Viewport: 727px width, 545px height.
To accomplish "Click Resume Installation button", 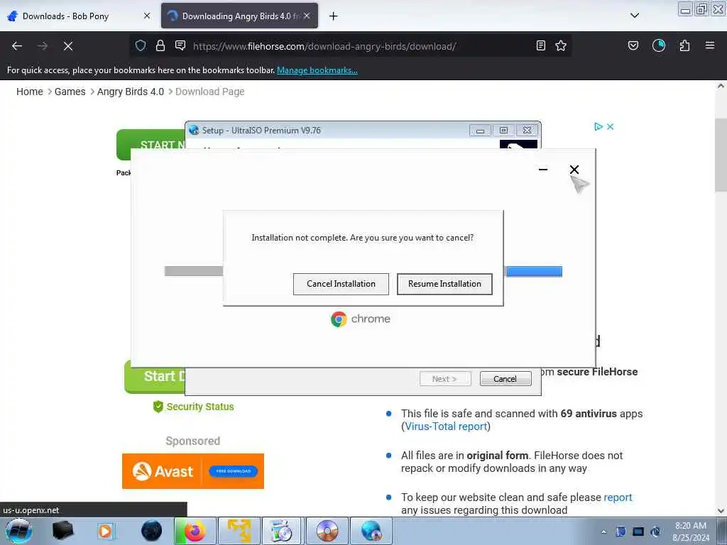I will 444,284.
